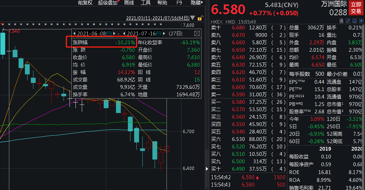Click the trade tick at 15:54:43
This screenshot has height=190, width=365.
(x=248, y=185)
